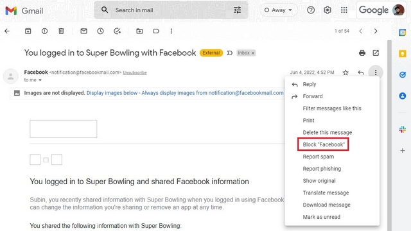Open the Support help icon
411x231 pixels.
tap(311, 10)
